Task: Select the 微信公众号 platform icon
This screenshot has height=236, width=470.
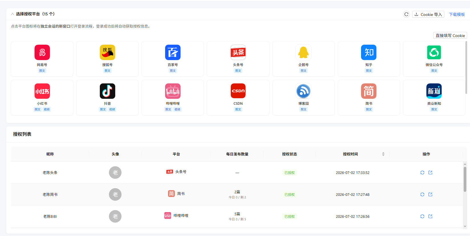Action: 434,52
